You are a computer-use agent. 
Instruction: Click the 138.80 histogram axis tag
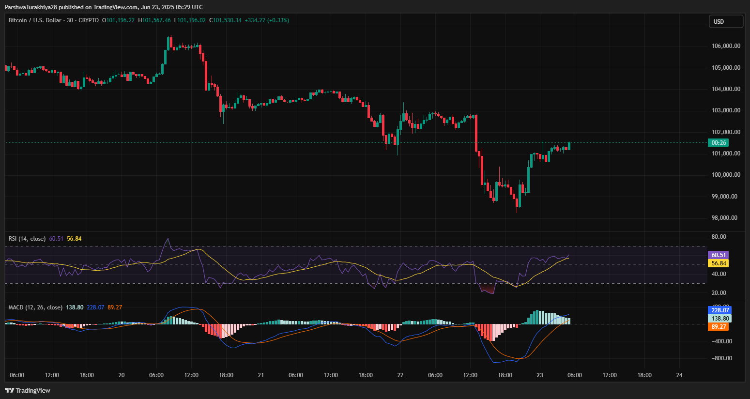[719, 319]
